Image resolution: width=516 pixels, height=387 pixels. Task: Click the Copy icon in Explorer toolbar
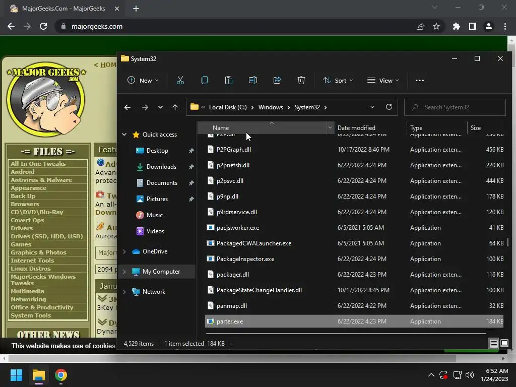205,80
